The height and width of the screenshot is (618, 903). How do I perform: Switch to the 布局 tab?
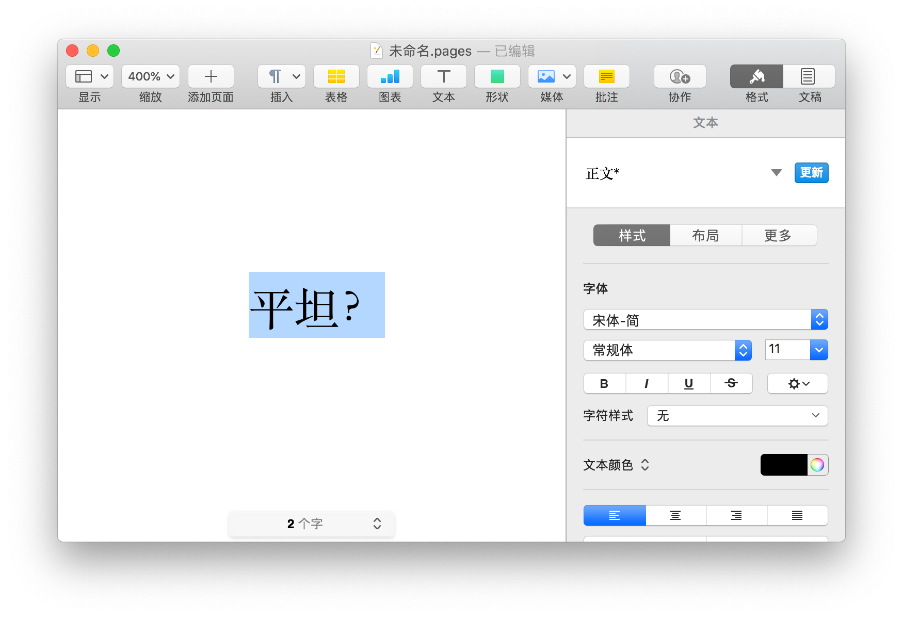pos(706,235)
